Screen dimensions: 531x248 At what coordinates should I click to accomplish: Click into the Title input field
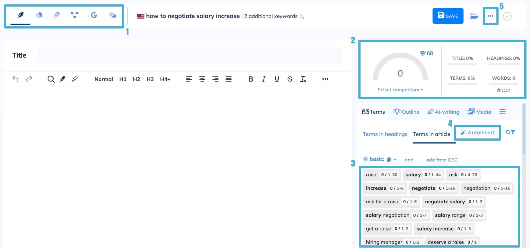point(190,55)
